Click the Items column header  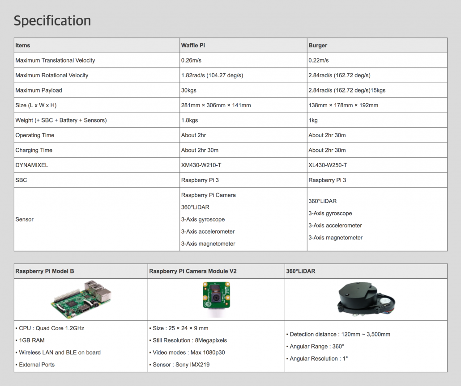pos(23,46)
